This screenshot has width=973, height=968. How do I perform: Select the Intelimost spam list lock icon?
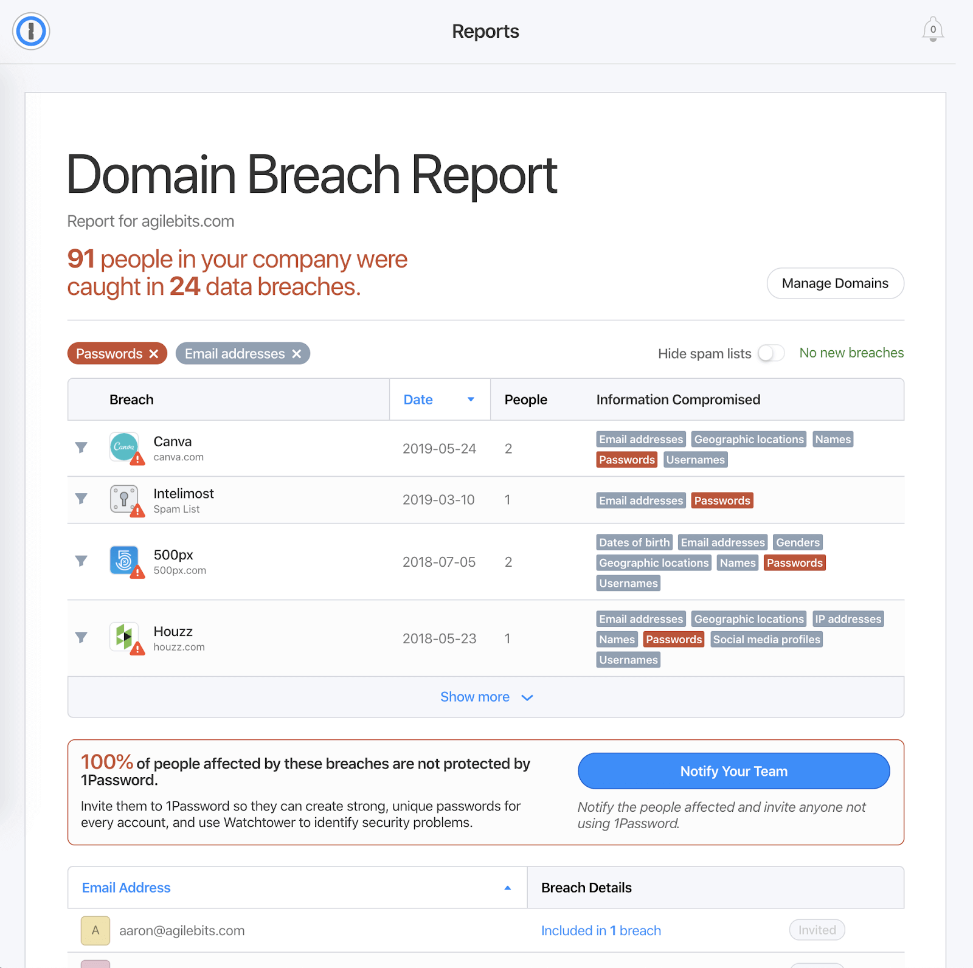pyautogui.click(x=125, y=500)
